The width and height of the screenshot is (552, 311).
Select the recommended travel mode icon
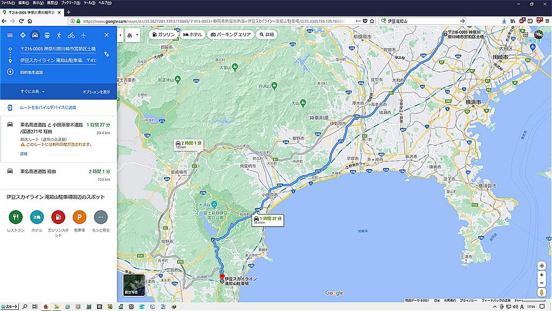[23, 35]
